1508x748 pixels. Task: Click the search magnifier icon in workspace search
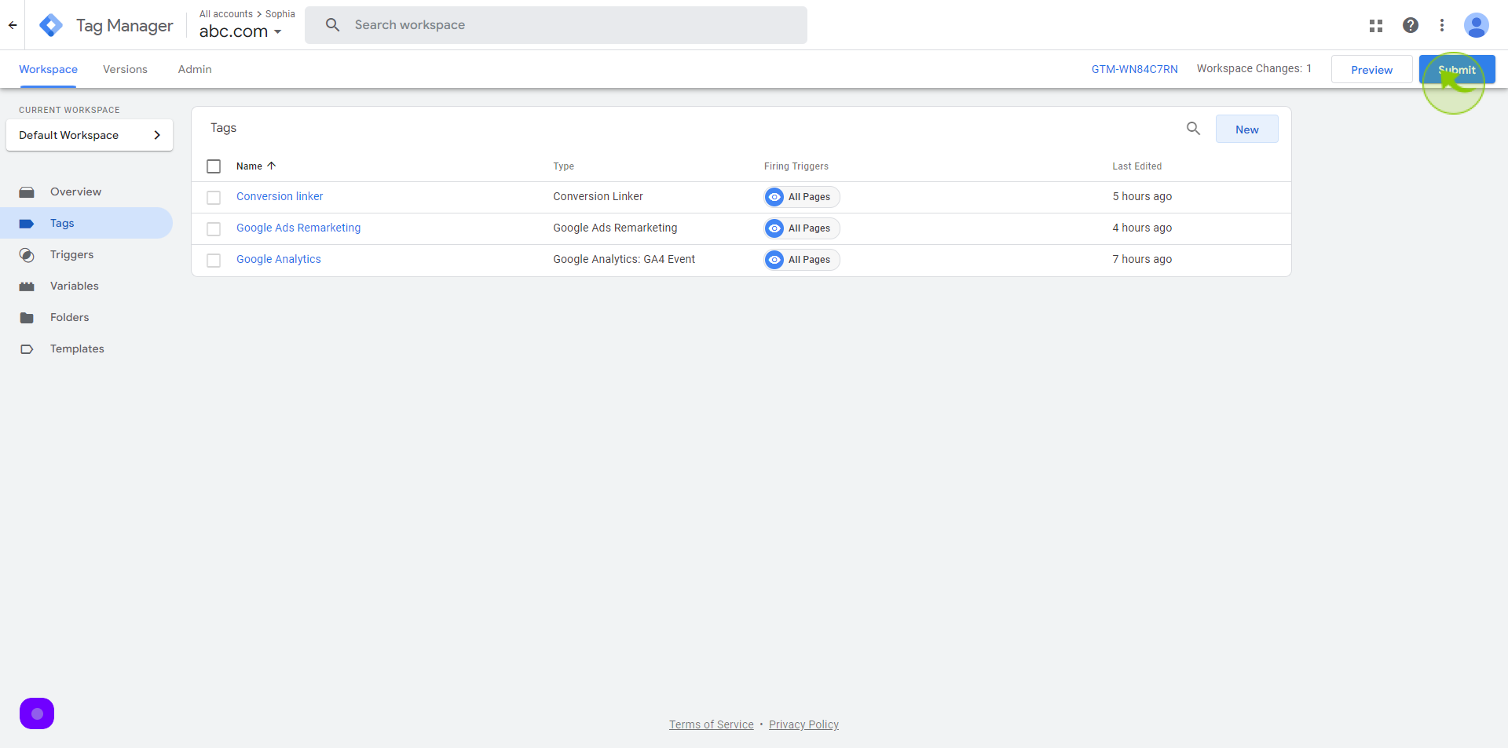point(332,25)
